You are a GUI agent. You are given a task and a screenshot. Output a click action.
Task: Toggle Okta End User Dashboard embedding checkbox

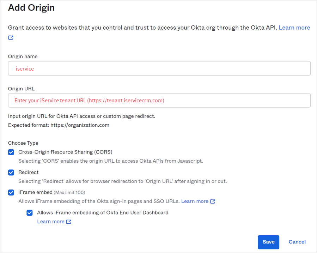pyautogui.click(x=30, y=213)
